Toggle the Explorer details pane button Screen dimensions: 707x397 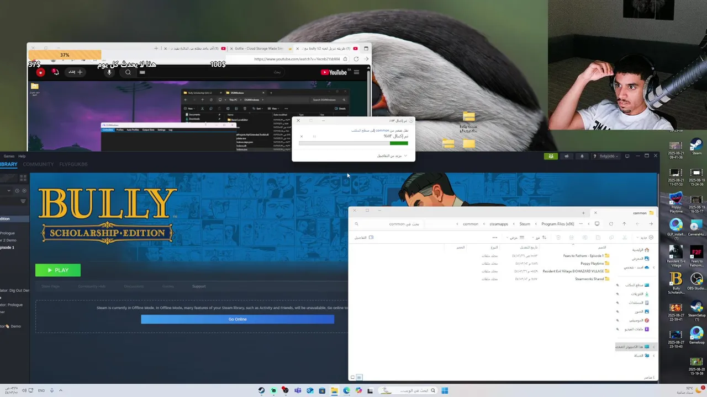pos(364,238)
